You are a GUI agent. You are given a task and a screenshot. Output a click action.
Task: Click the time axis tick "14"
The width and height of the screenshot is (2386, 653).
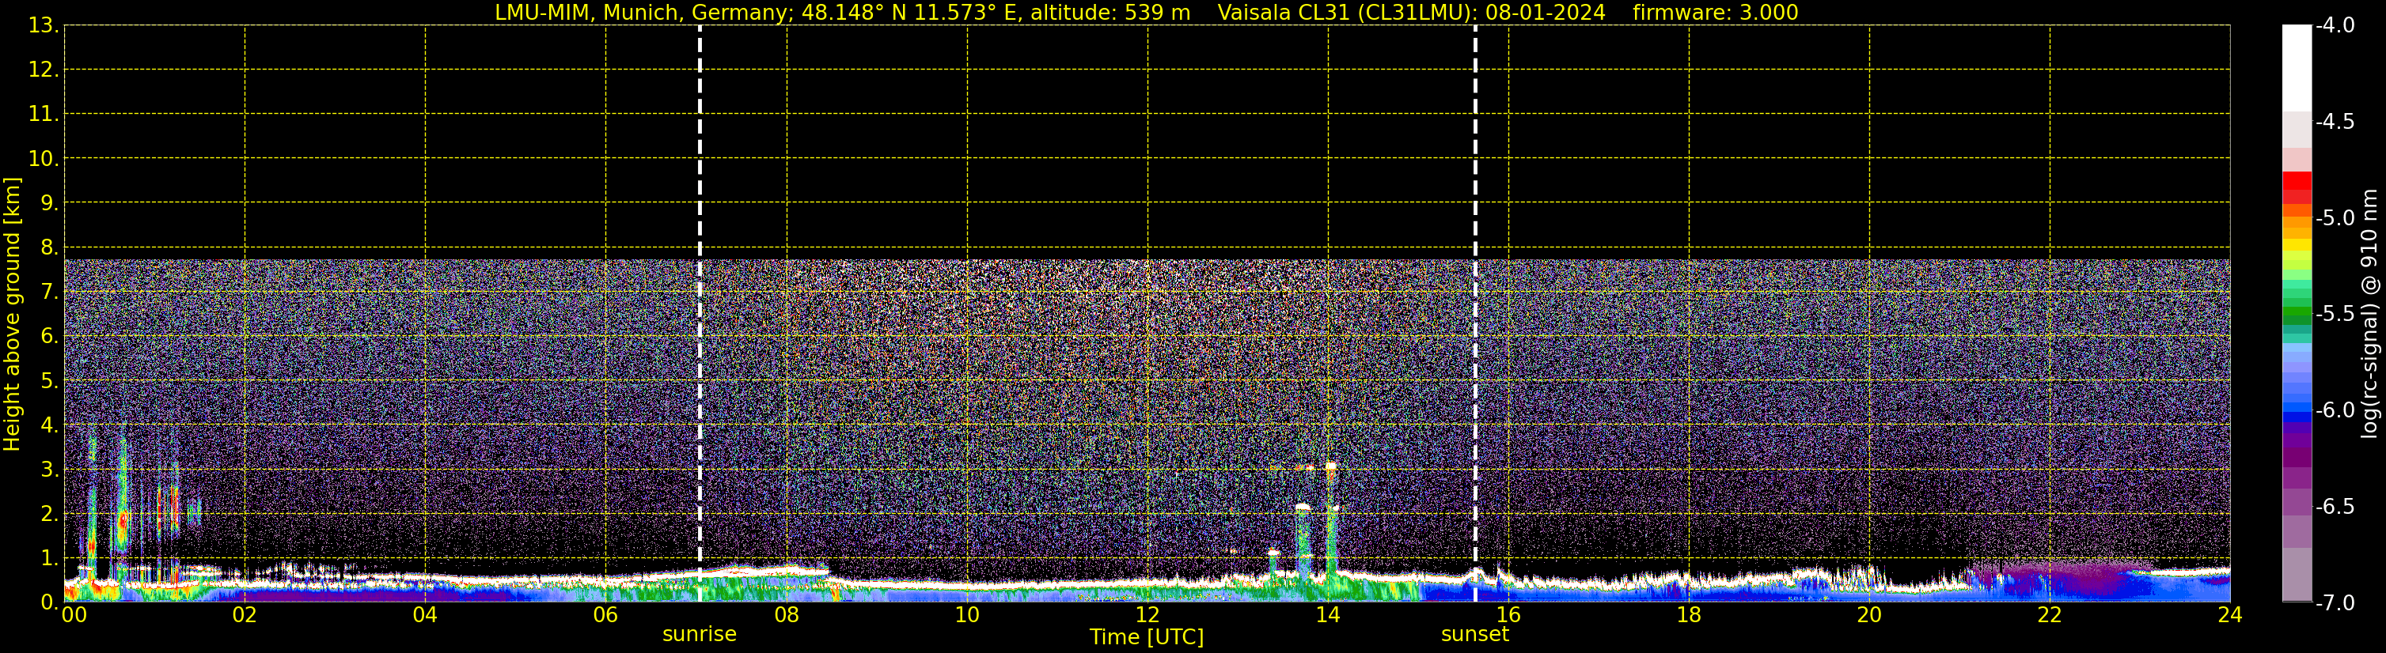point(1328,616)
